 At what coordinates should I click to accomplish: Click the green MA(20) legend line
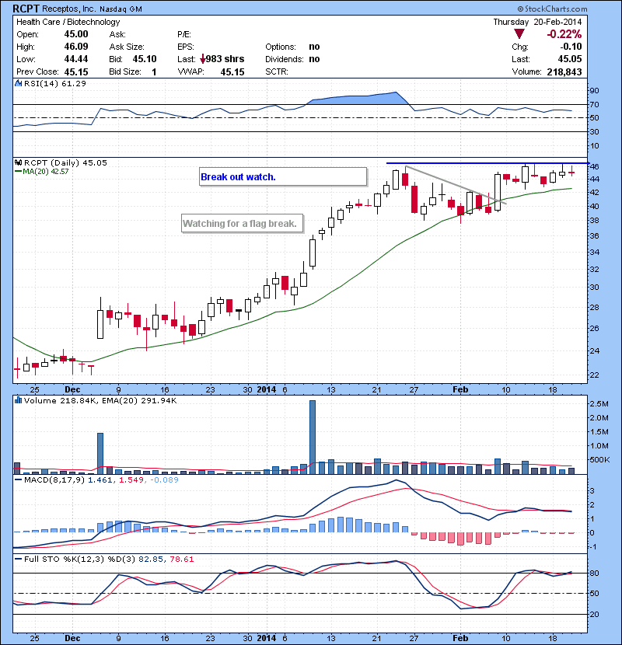18,172
